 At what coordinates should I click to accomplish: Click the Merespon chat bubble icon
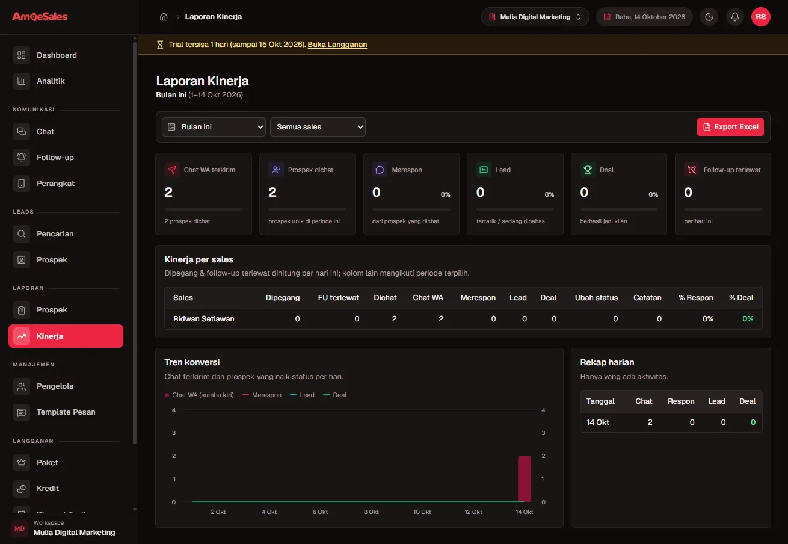tap(380, 170)
